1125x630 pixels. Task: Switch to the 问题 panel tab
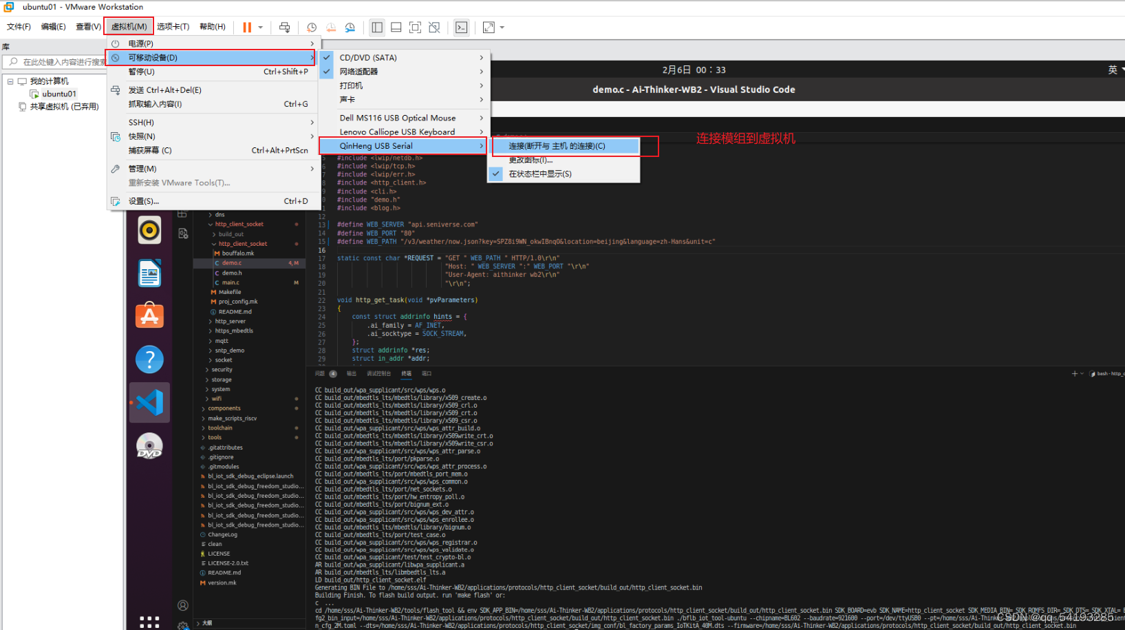(320, 374)
